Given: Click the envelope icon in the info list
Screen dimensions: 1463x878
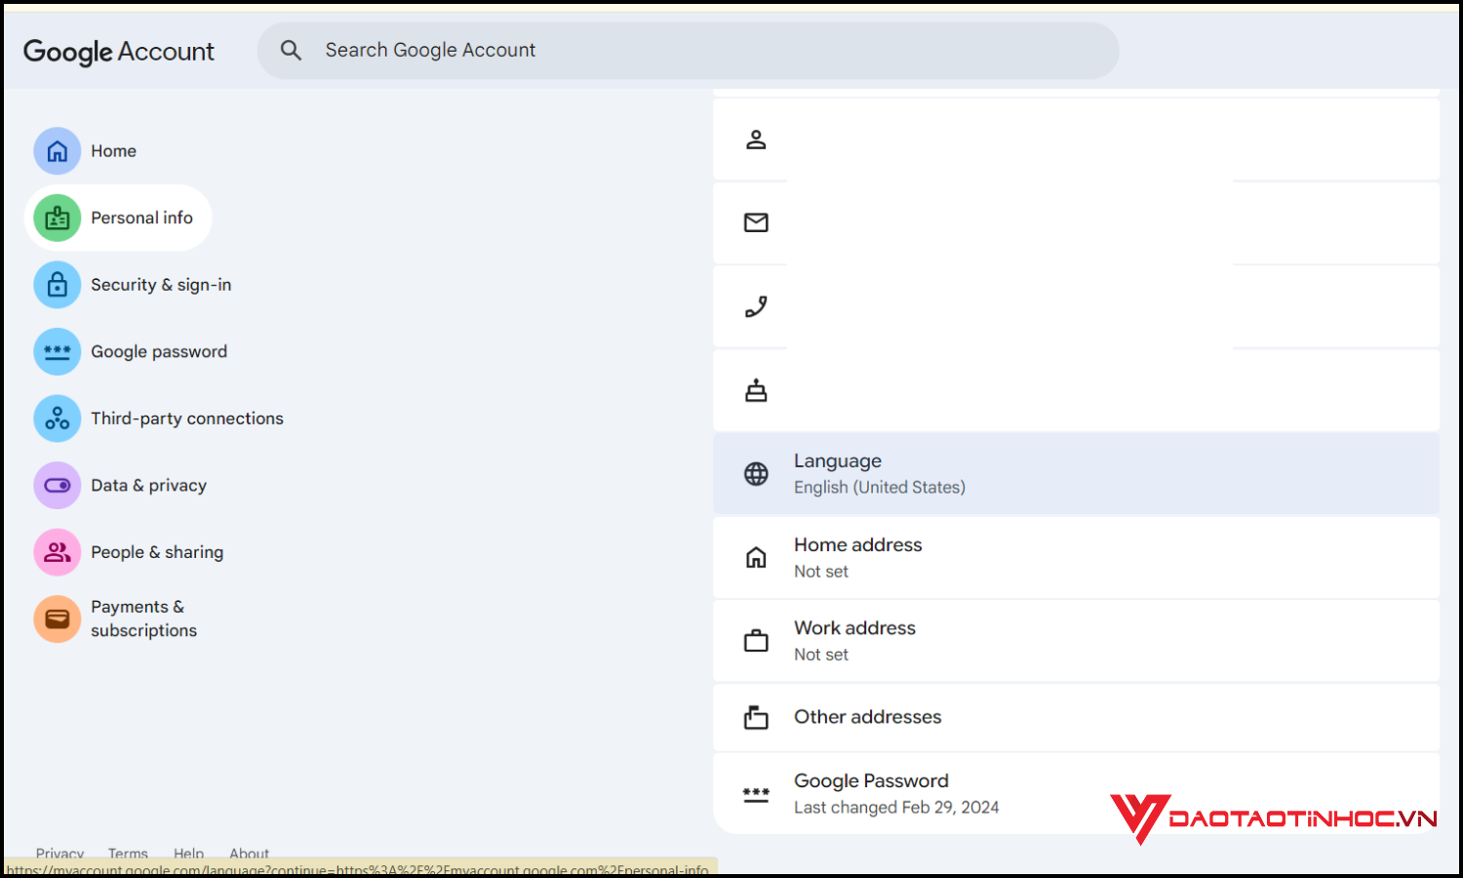Looking at the screenshot, I should [757, 222].
